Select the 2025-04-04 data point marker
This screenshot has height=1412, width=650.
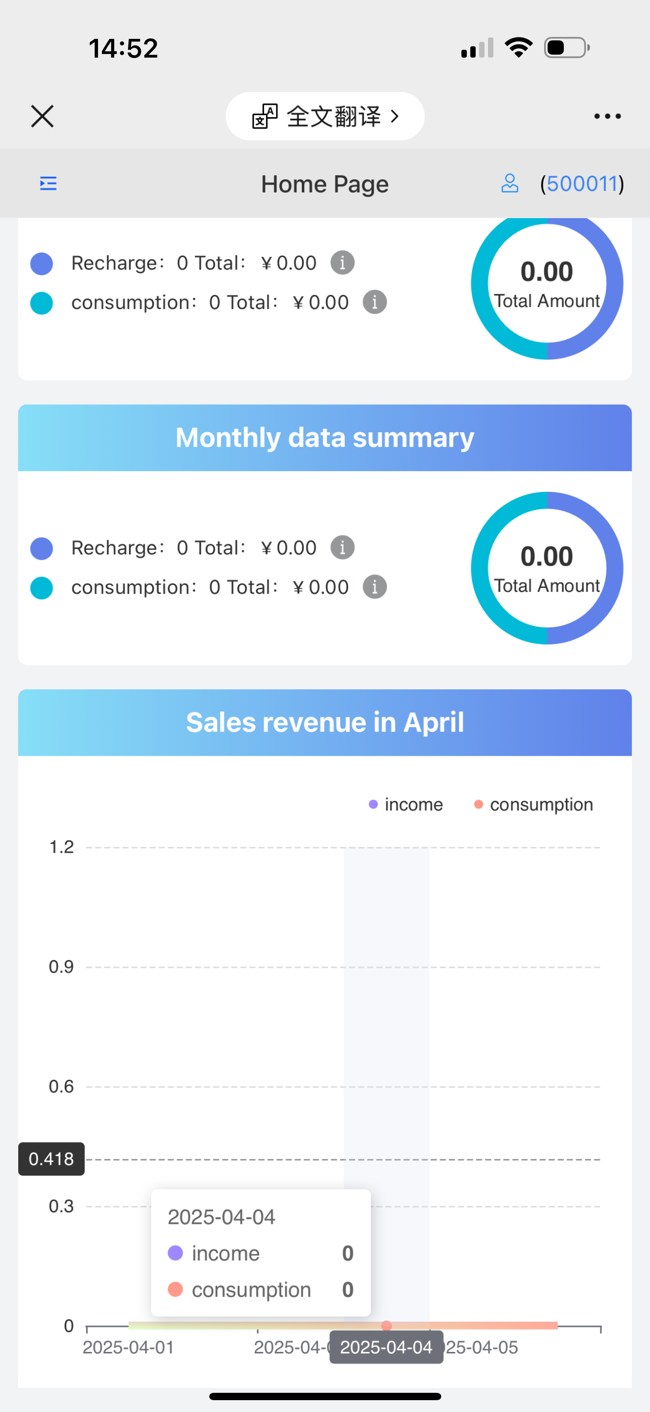(x=387, y=1325)
